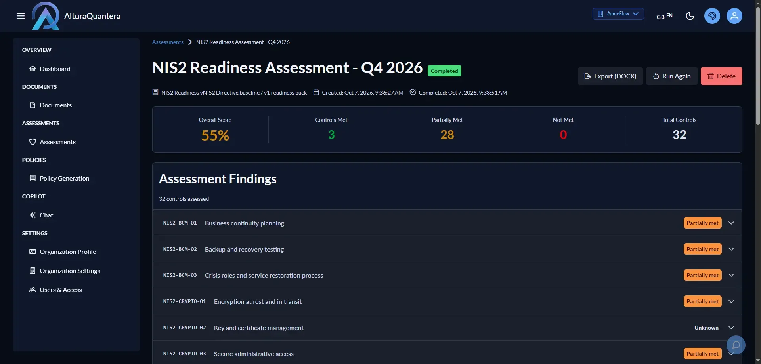Go to Dashboard in sidebar
The width and height of the screenshot is (761, 364).
tap(55, 69)
